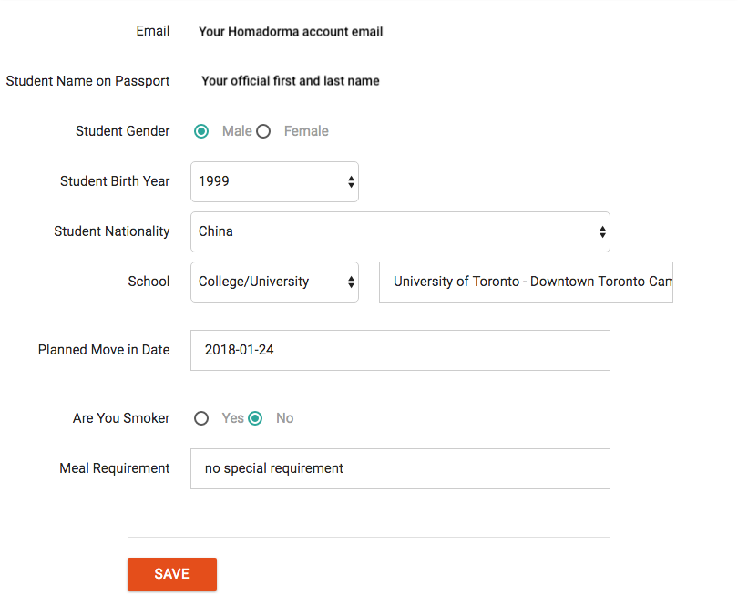Focus the Planned Move in Date field
The width and height of the screenshot is (738, 606).
399,350
